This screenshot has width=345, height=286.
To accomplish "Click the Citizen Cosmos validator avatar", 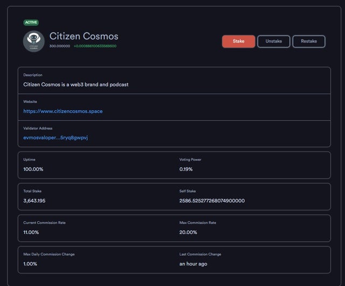I will click(x=33, y=42).
